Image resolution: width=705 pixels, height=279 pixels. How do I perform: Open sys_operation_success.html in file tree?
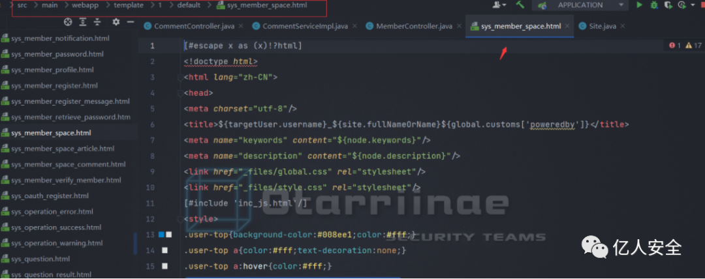[x=56, y=228]
